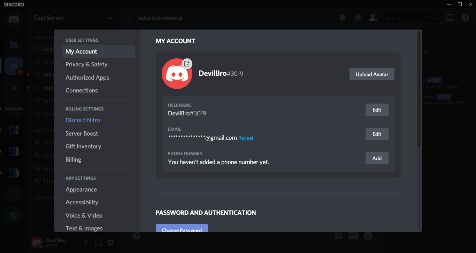Open the inbox icon
476x253 pixels.
coord(450,18)
